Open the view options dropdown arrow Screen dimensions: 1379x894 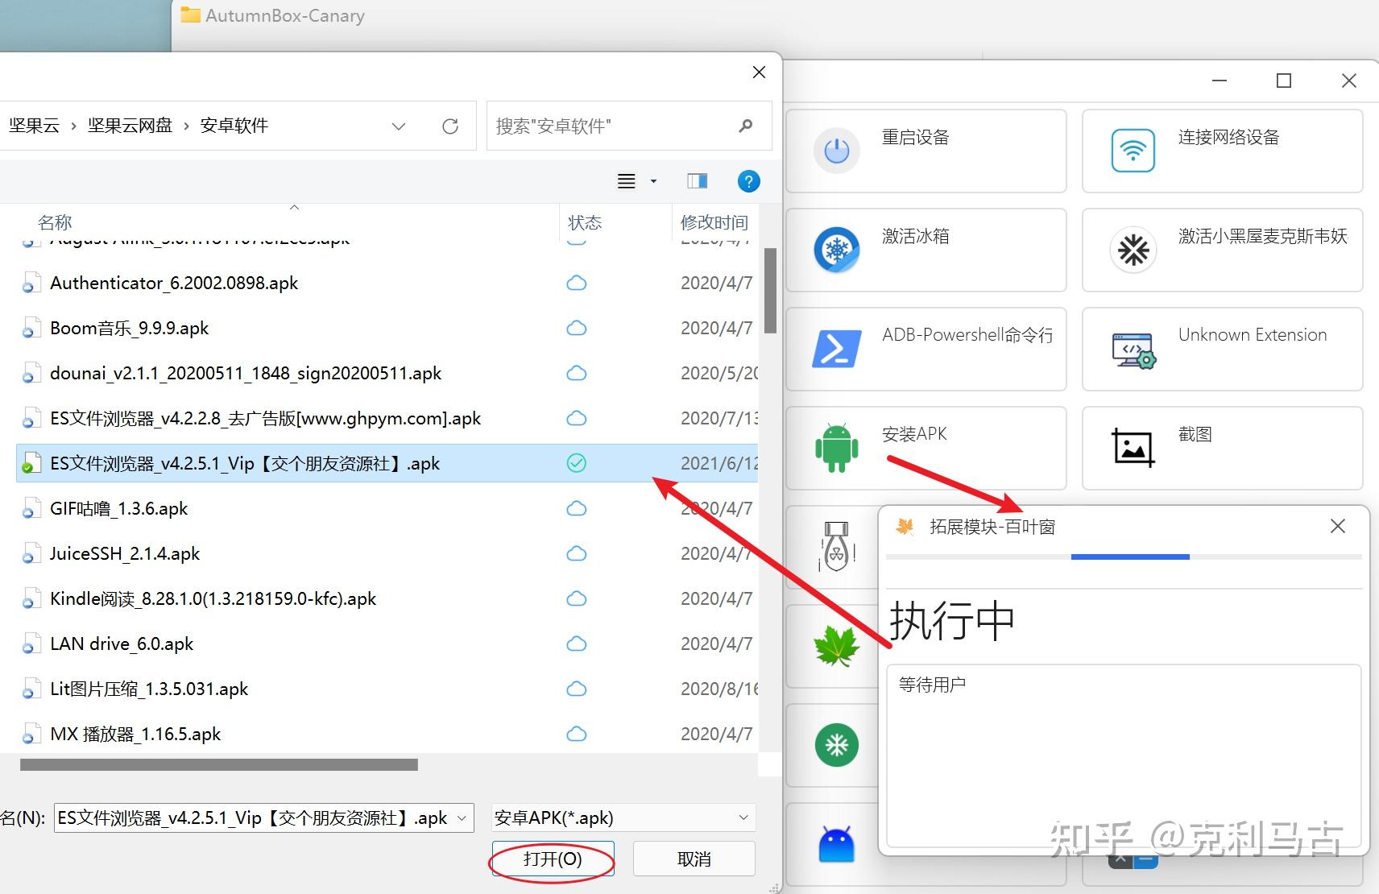point(653,181)
